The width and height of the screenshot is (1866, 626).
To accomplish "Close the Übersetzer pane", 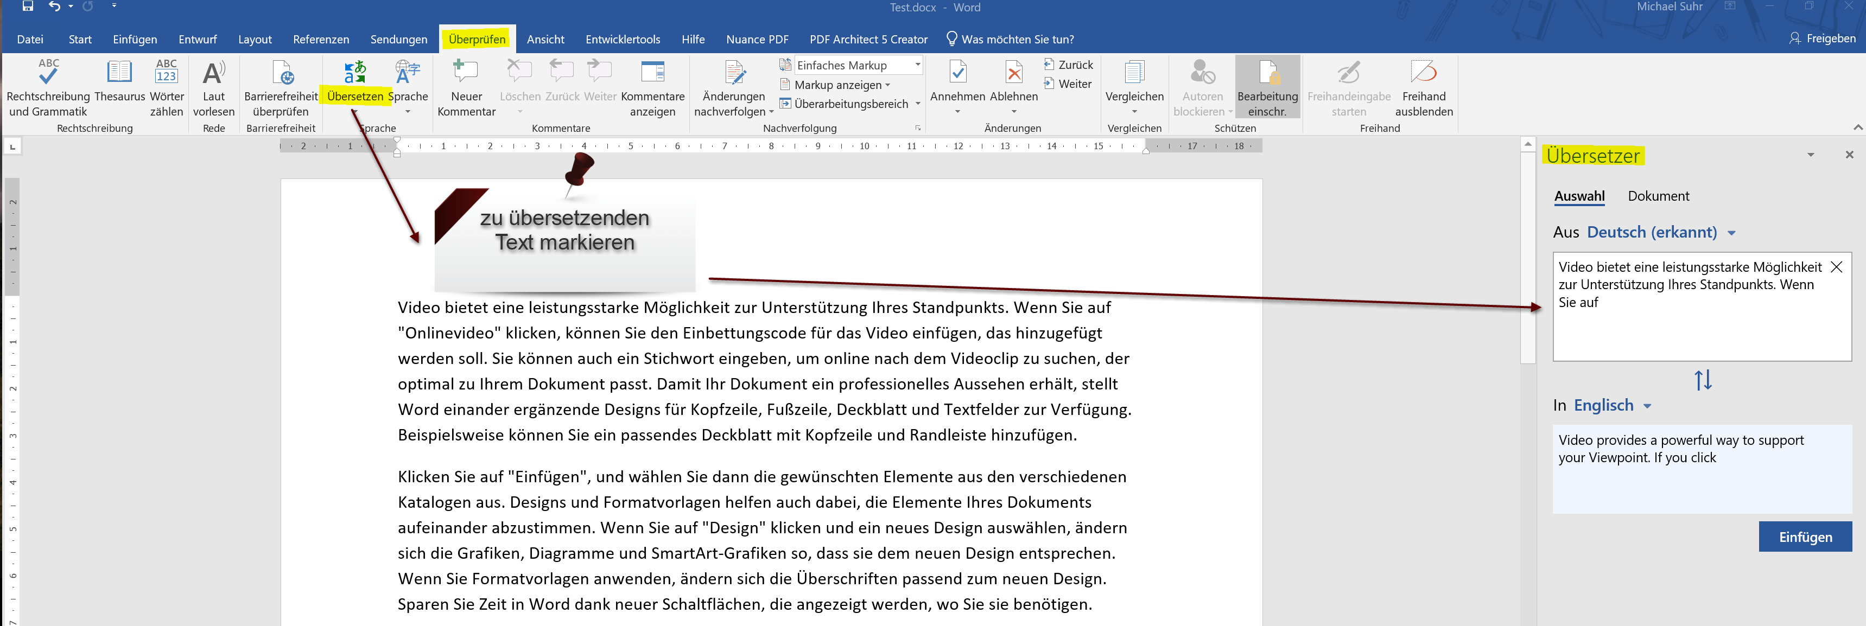I will [1849, 155].
